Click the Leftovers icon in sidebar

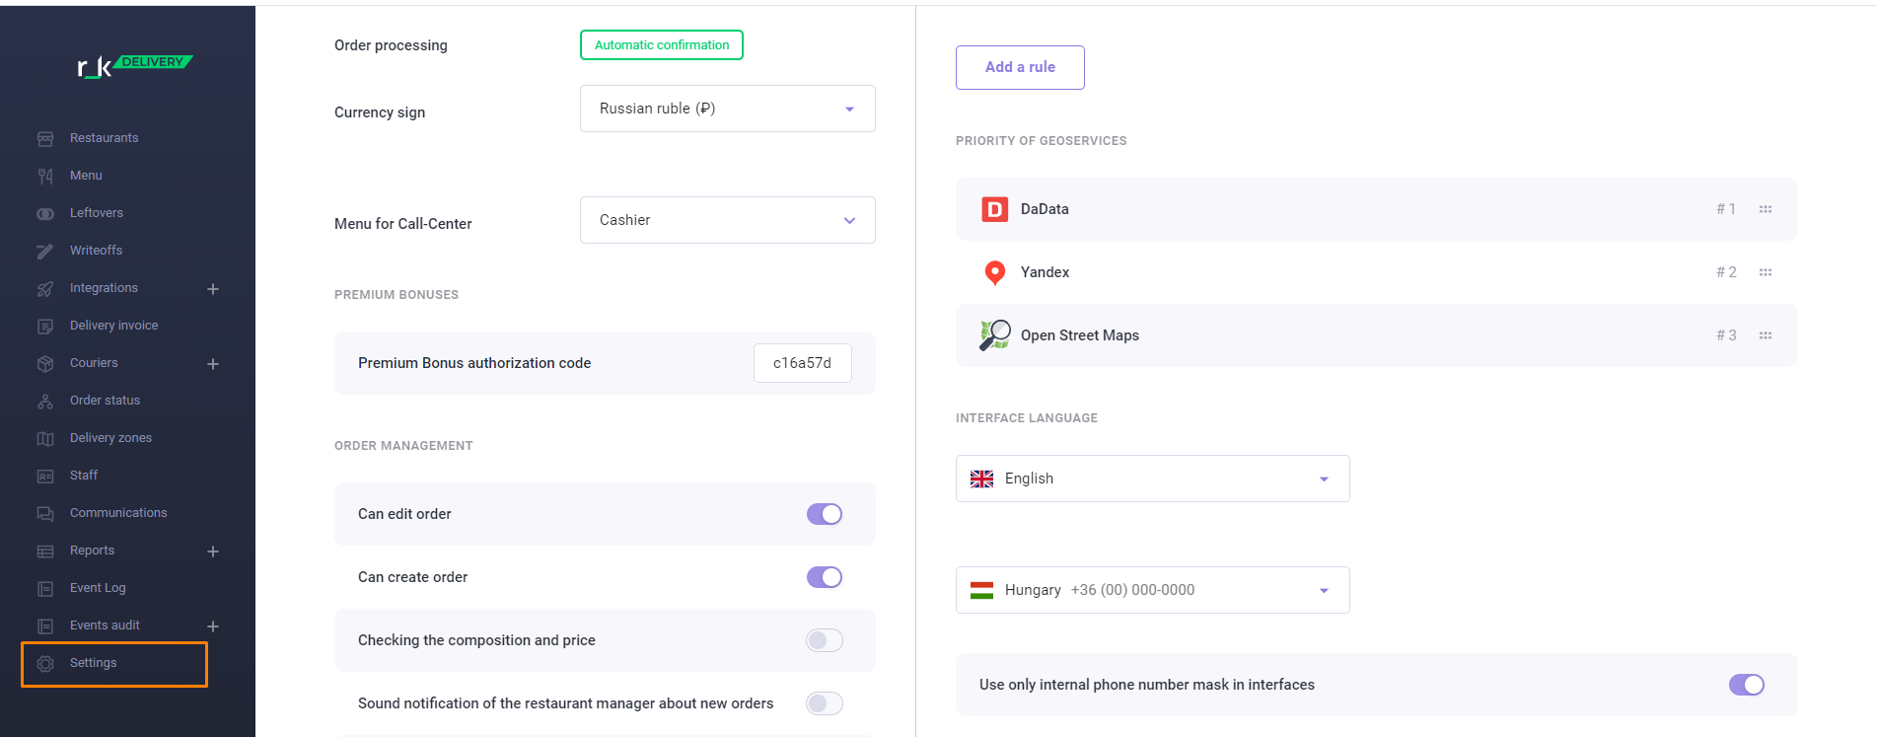click(45, 214)
